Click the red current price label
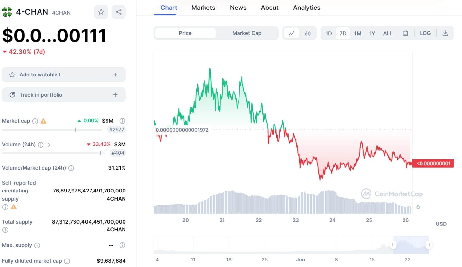Screen dimensions: 462x267 click(x=433, y=163)
